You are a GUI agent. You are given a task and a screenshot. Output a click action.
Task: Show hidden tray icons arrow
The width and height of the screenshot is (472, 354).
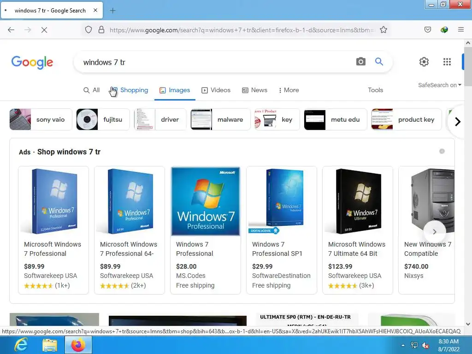coord(403,345)
